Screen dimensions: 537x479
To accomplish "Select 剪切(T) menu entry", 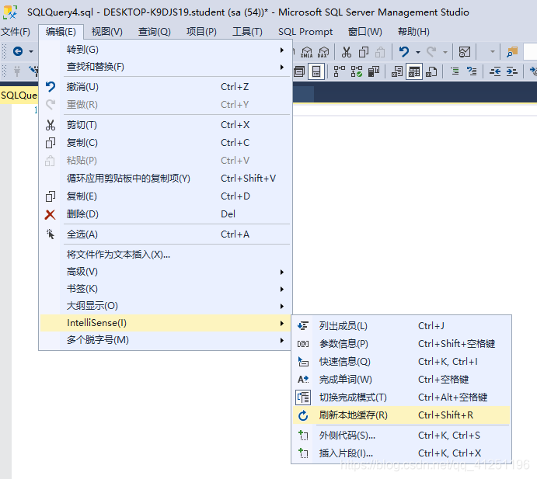I will pyautogui.click(x=166, y=125).
